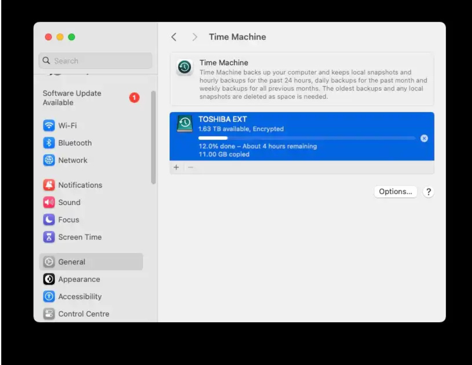Click the forward navigation chevron
The width and height of the screenshot is (472, 365).
click(195, 37)
